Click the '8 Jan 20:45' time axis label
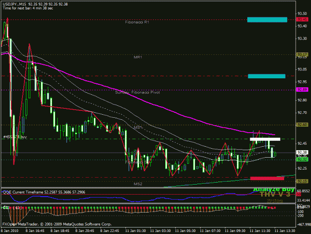This screenshot has height=234, width=311. click(85, 231)
